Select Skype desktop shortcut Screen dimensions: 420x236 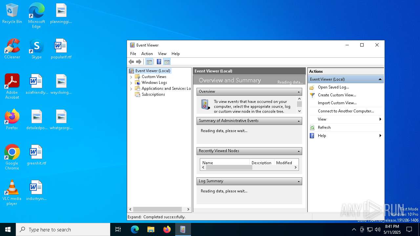point(36,49)
